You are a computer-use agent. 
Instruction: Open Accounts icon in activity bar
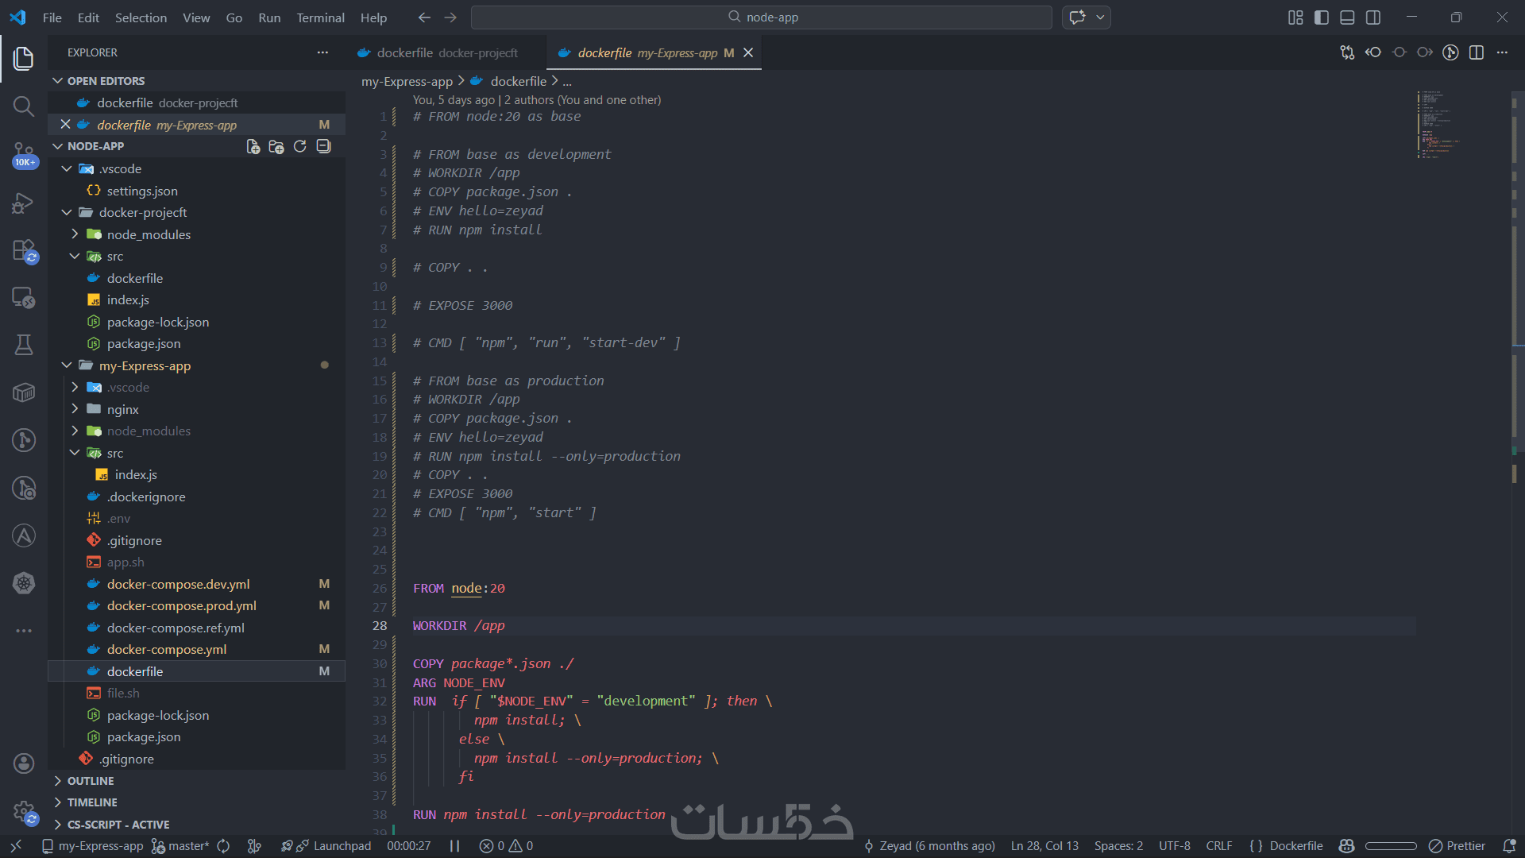coord(24,763)
